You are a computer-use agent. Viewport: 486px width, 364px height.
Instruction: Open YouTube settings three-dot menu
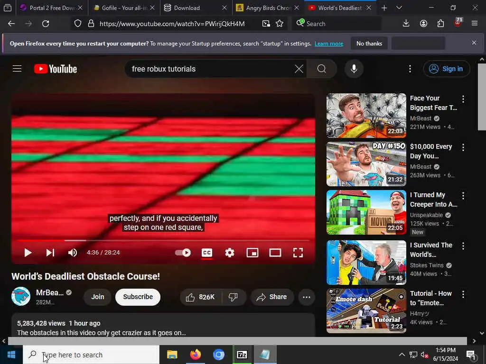pos(410,69)
